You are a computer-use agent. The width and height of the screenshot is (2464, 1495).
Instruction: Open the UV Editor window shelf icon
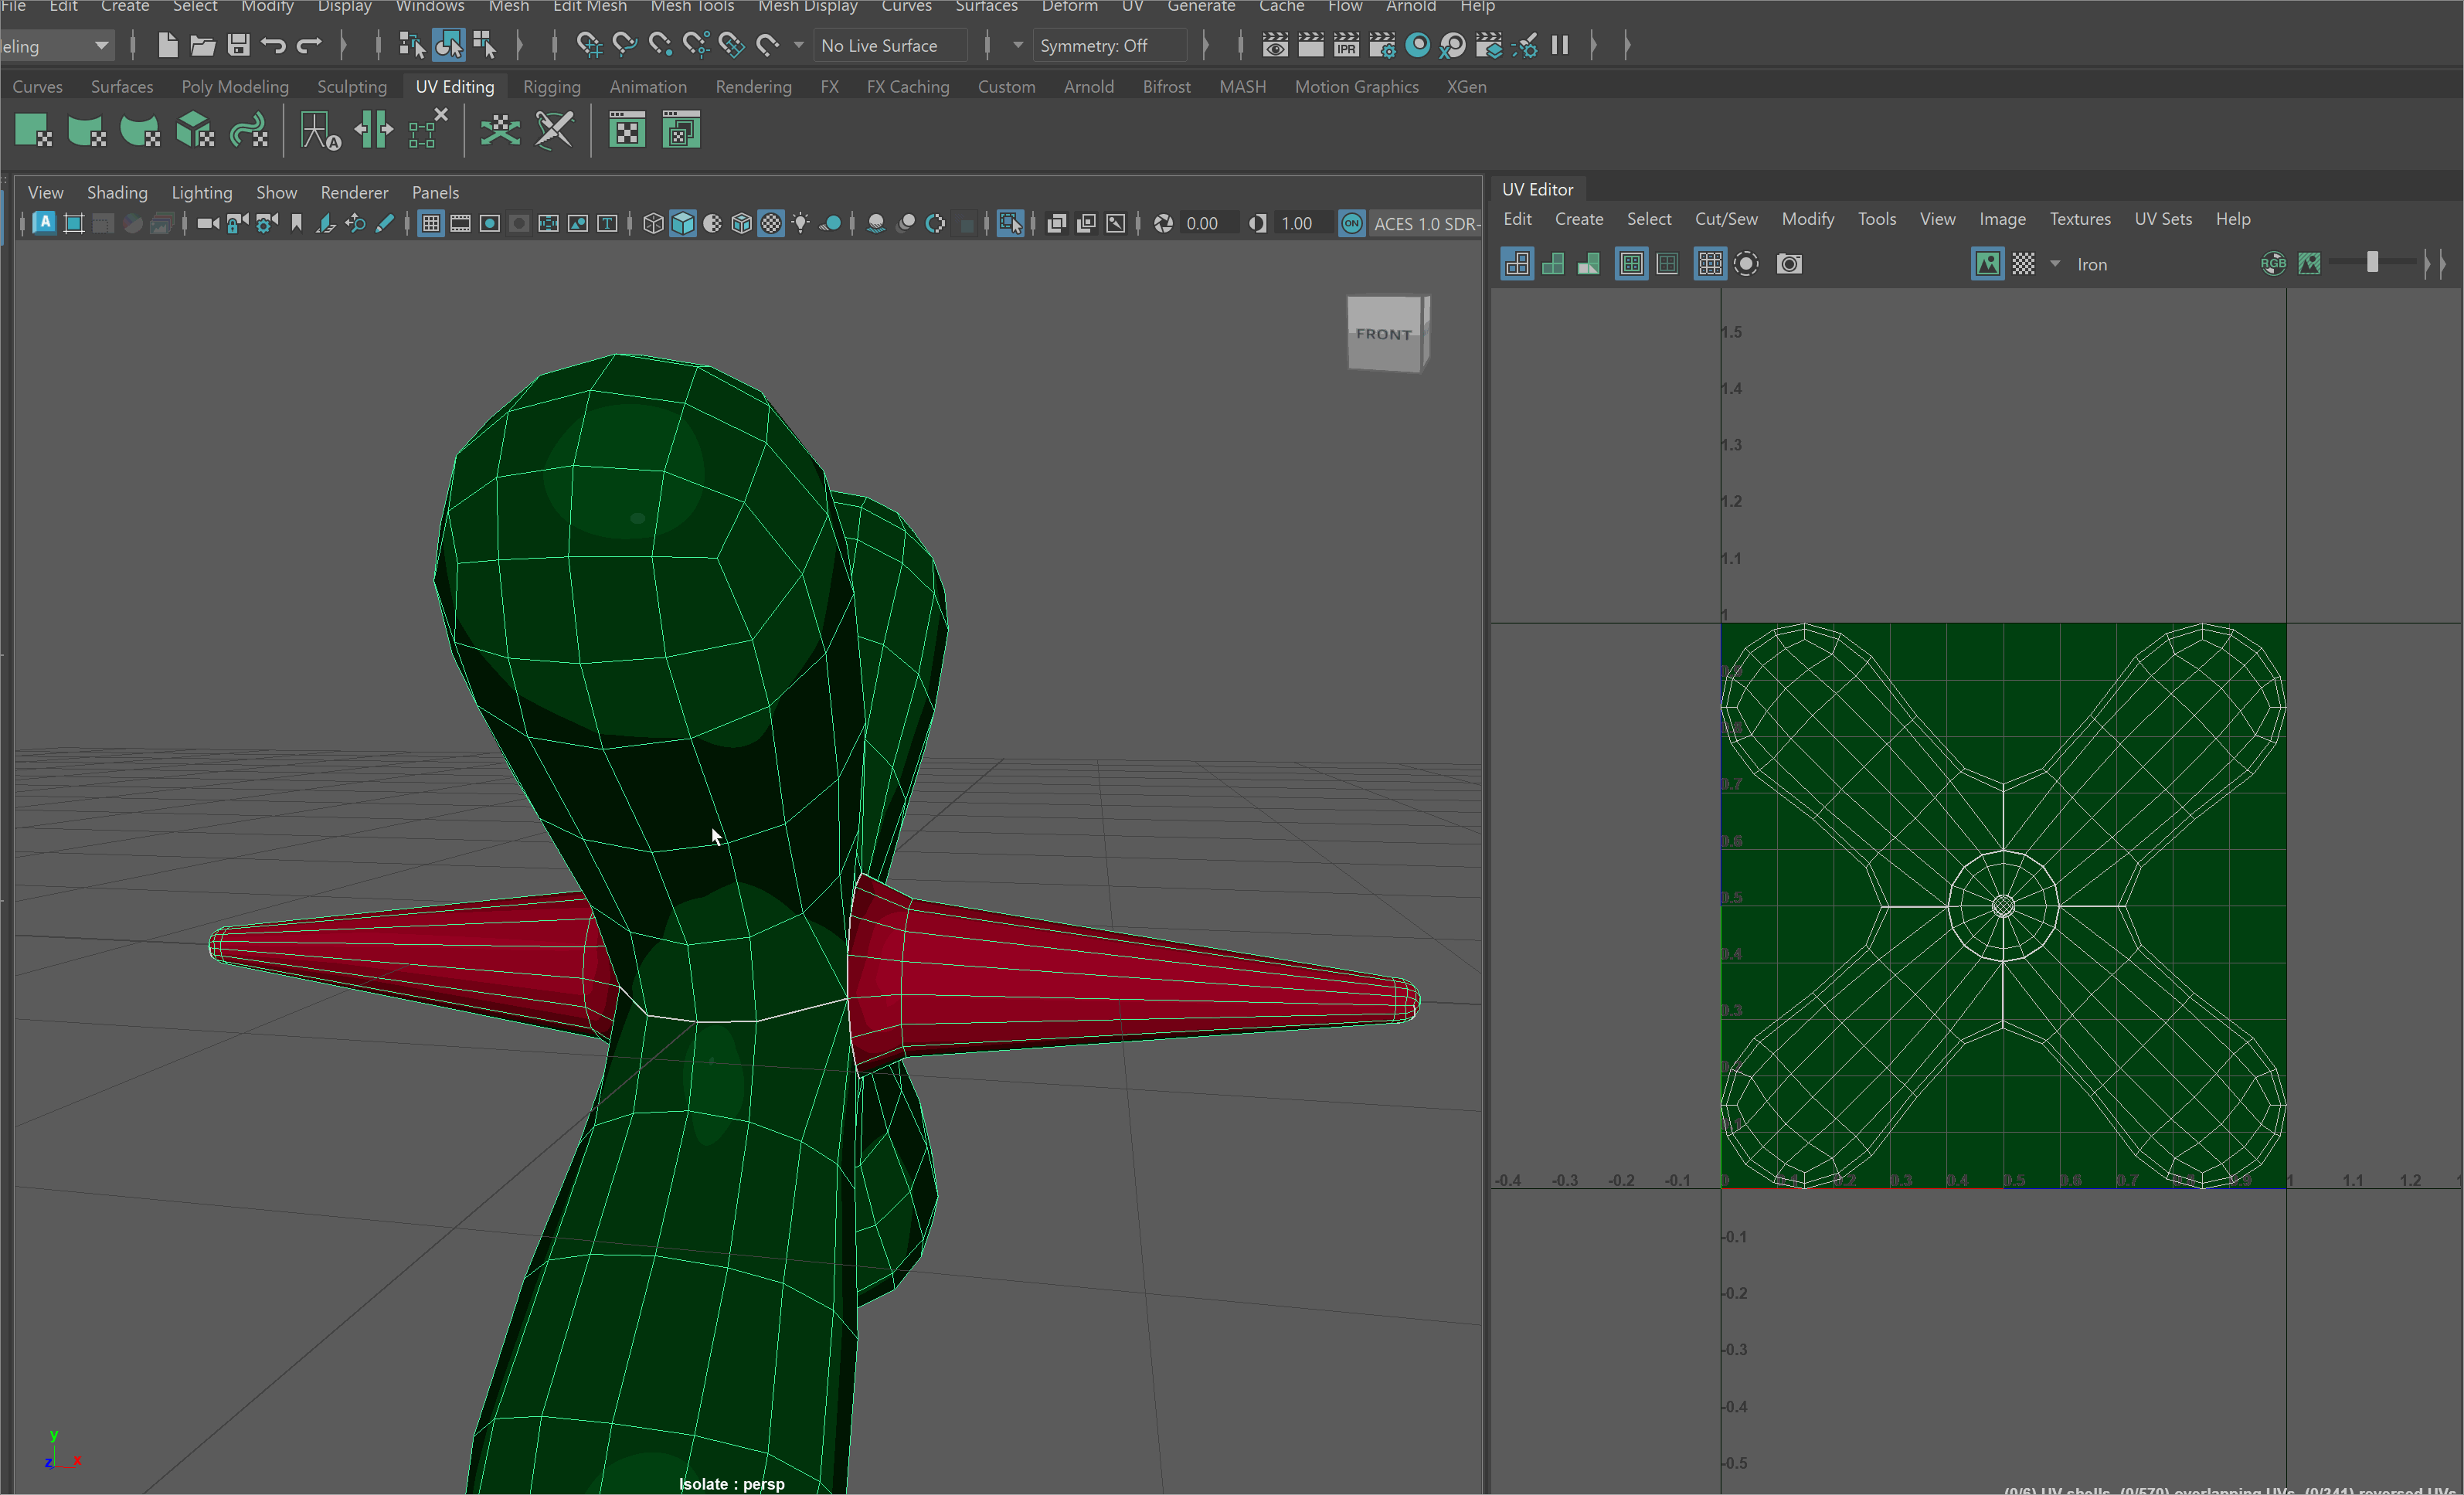click(x=627, y=131)
